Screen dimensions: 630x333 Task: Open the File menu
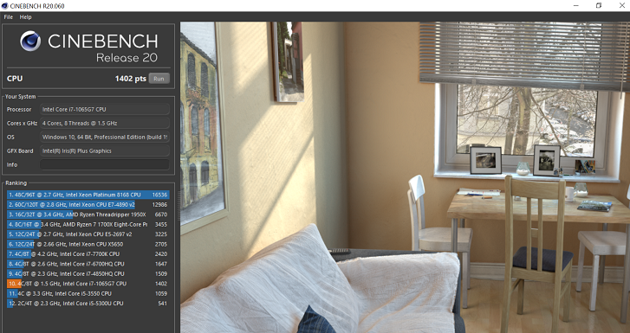point(8,17)
